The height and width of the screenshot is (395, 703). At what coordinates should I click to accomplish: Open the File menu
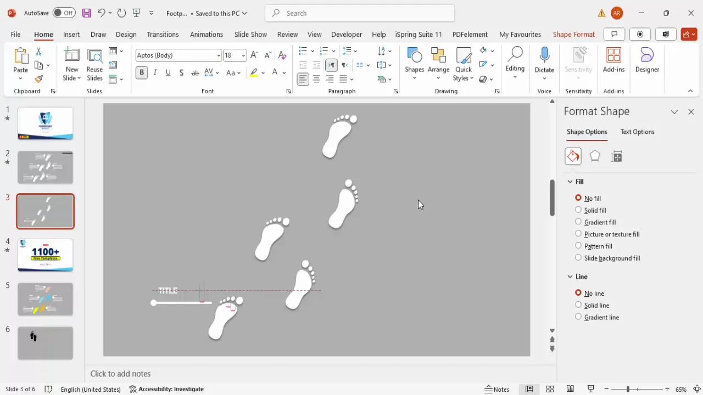[15, 34]
